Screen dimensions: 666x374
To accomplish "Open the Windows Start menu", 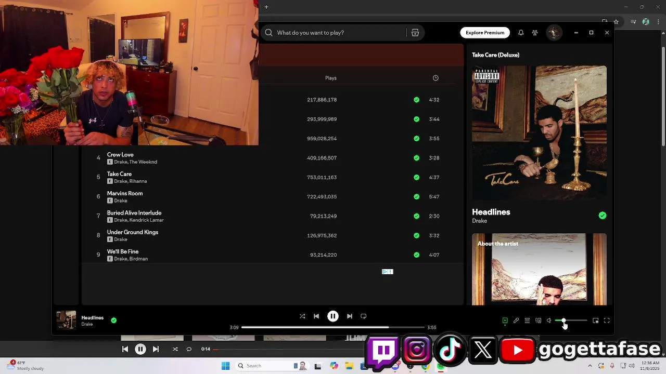I will point(225,366).
